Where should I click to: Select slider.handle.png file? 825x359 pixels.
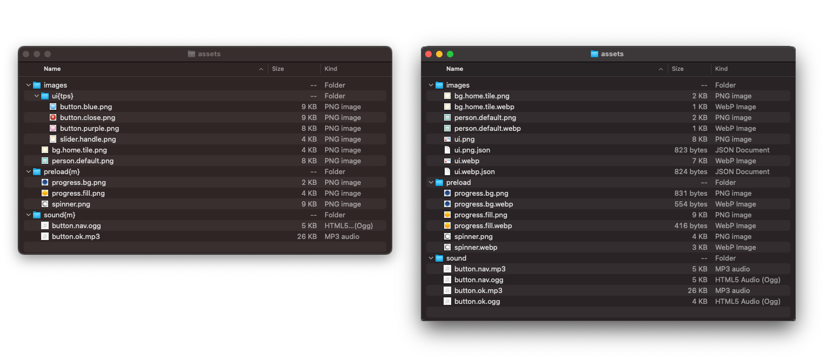(81, 139)
